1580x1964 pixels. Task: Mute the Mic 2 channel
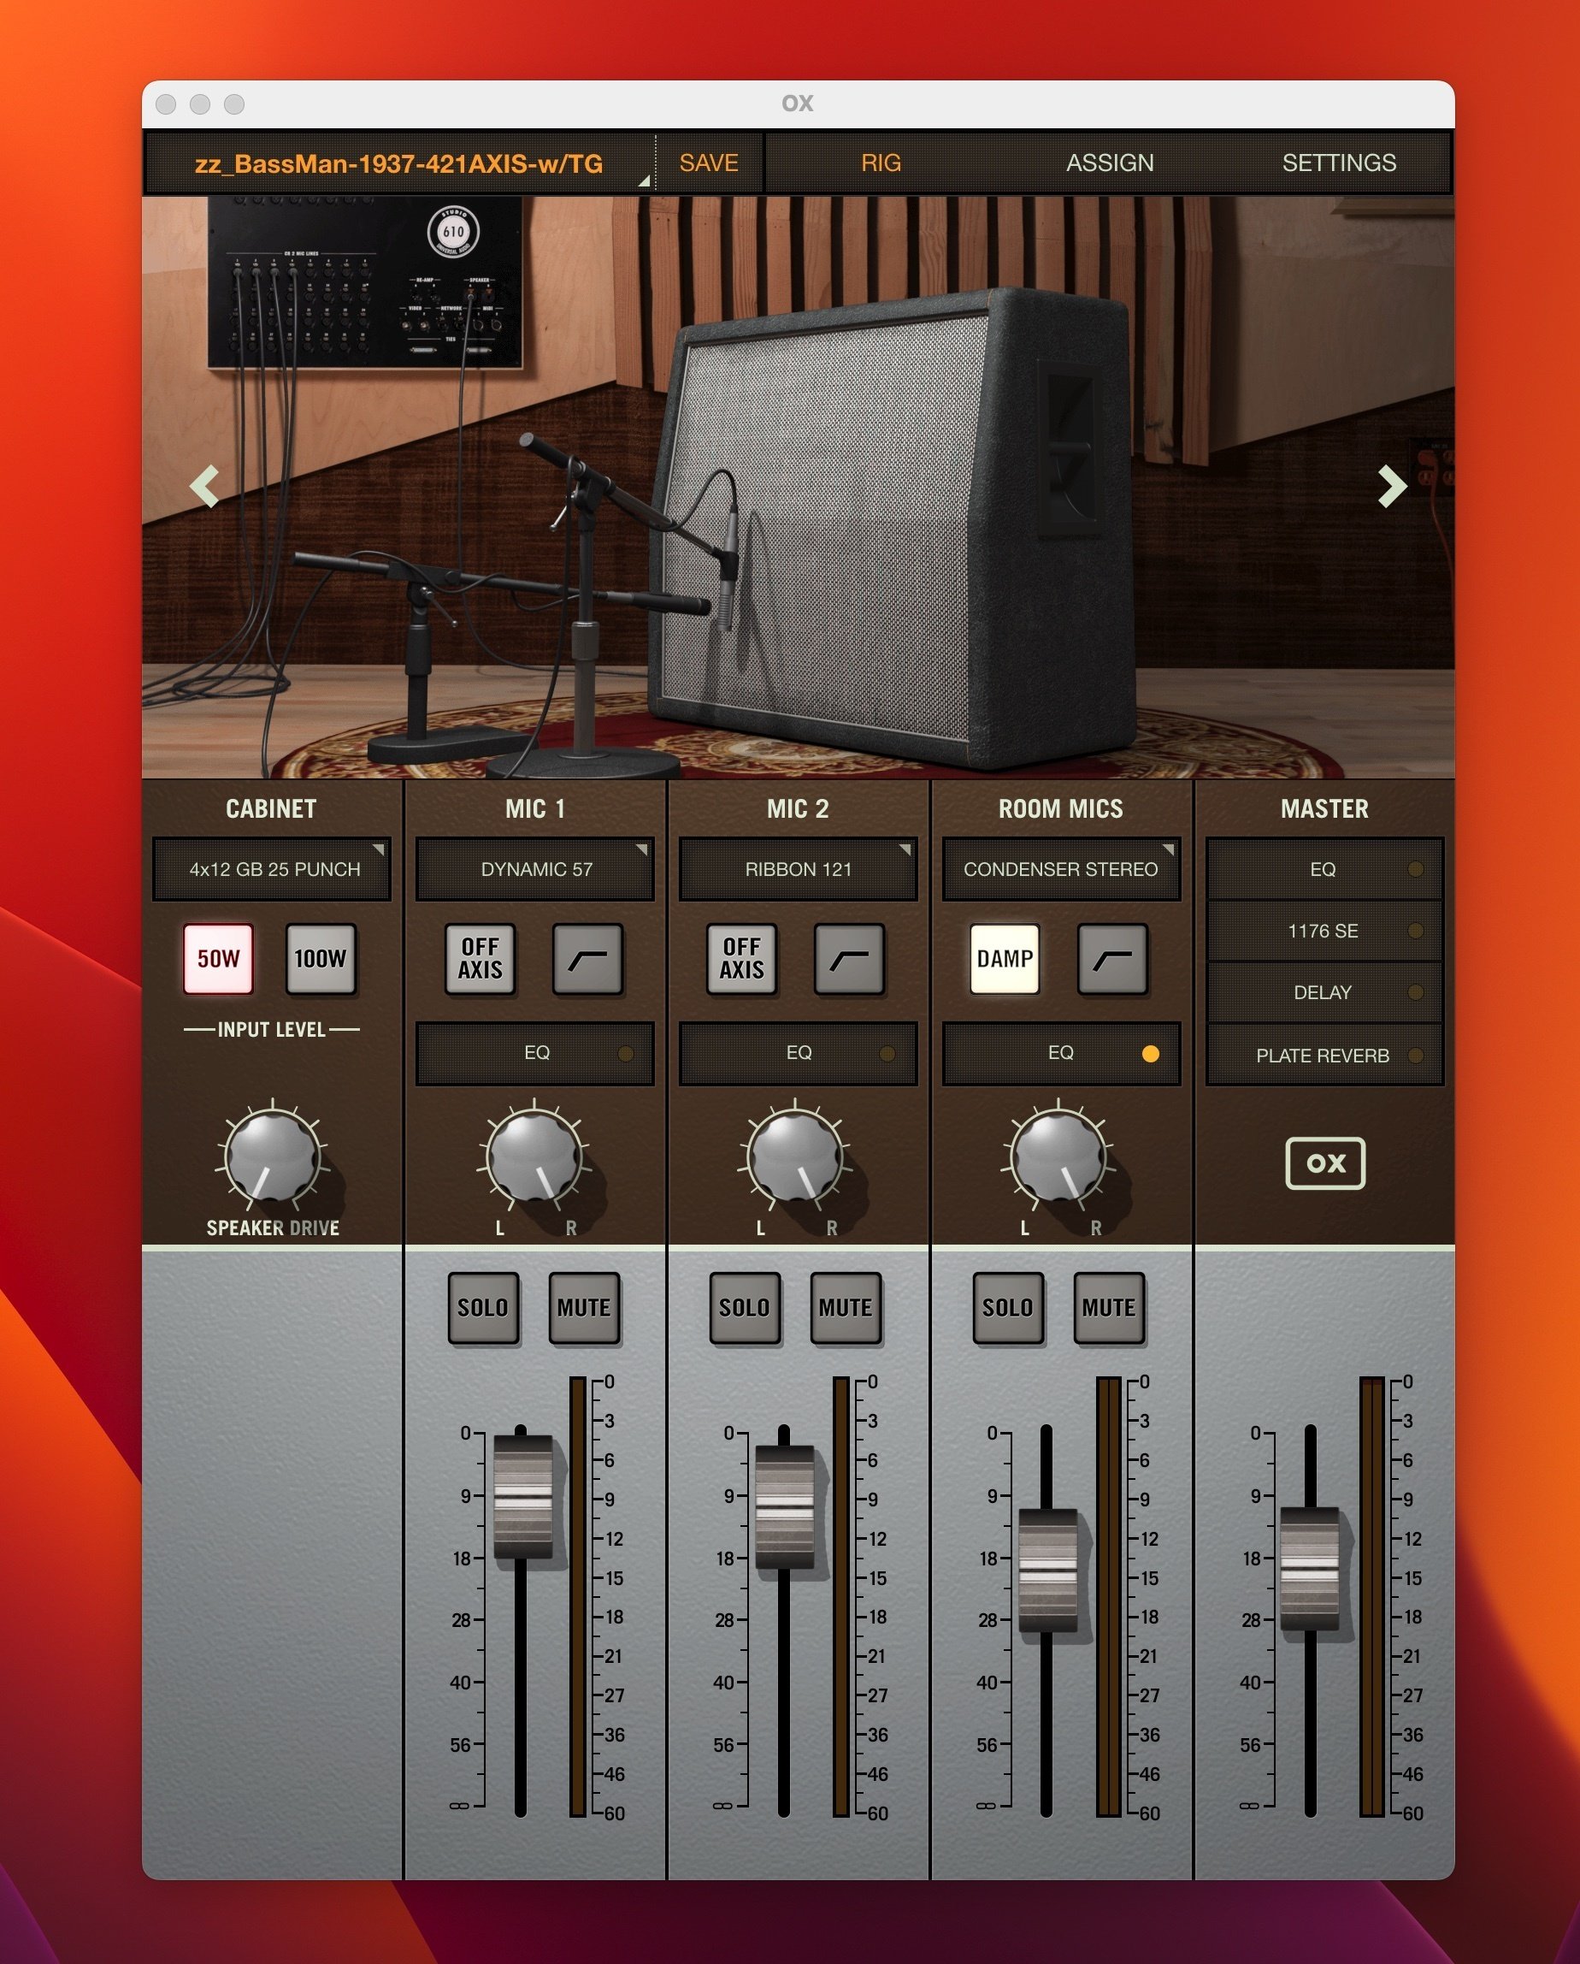(x=845, y=1307)
